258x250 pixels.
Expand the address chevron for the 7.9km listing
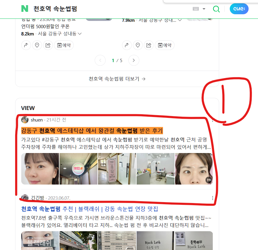coord(180,20)
